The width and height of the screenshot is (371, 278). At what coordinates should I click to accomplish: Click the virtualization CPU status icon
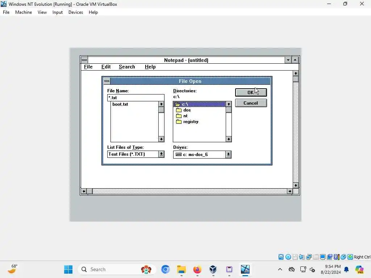tap(337, 257)
